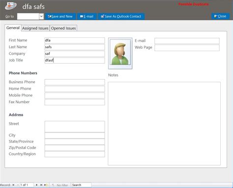The image size is (233, 188).
Task: Click the Company field
Action: point(75,54)
